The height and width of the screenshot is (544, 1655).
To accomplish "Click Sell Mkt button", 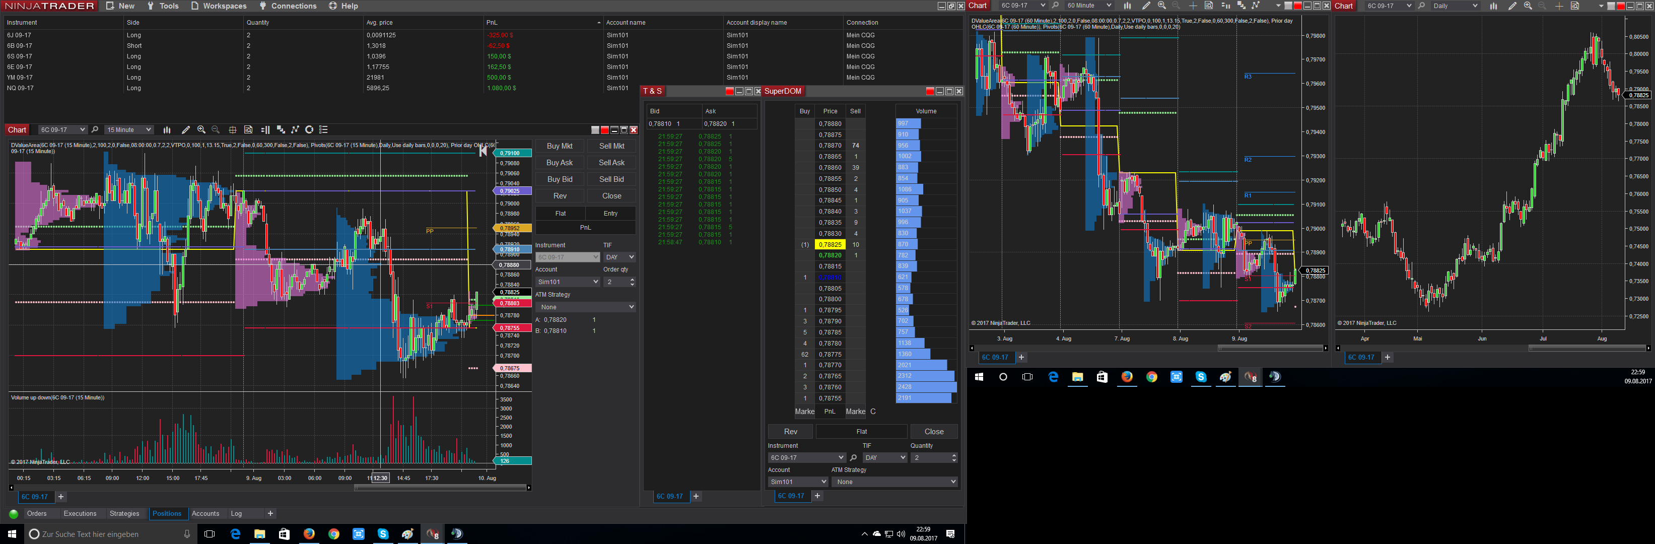I will click(611, 147).
